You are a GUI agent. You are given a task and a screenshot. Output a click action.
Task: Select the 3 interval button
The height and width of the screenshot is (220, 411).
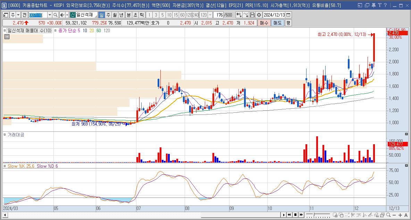(156, 15)
